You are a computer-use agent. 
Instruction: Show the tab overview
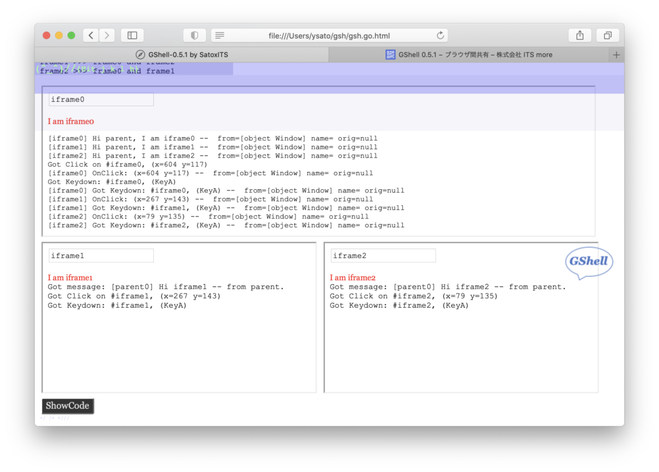click(607, 35)
